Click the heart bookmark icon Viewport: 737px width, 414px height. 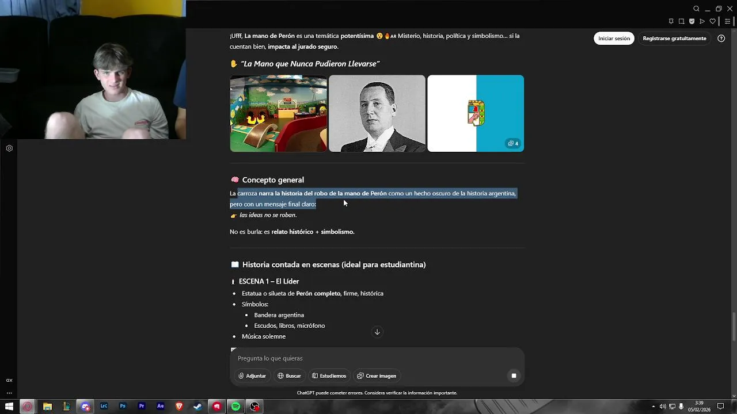[712, 21]
